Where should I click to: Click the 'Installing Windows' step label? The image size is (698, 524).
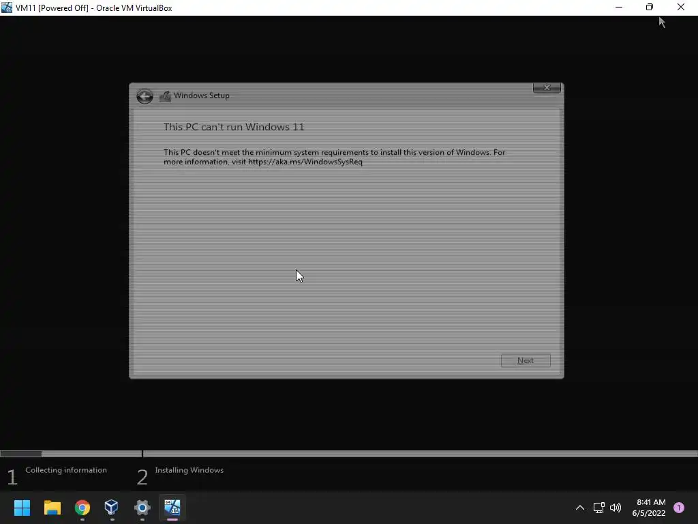189,470
